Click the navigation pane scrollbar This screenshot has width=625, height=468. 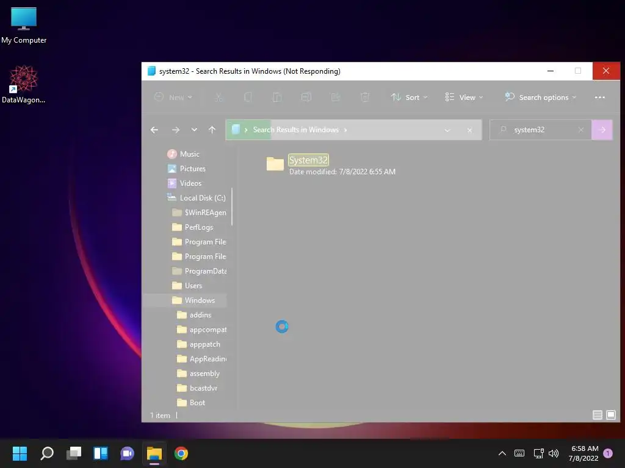point(231,207)
